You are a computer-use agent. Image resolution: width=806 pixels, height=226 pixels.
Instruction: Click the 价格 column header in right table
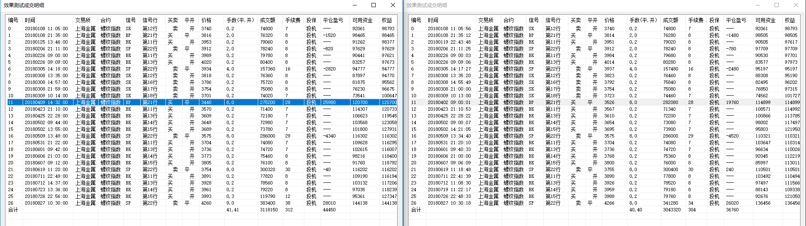[609, 20]
